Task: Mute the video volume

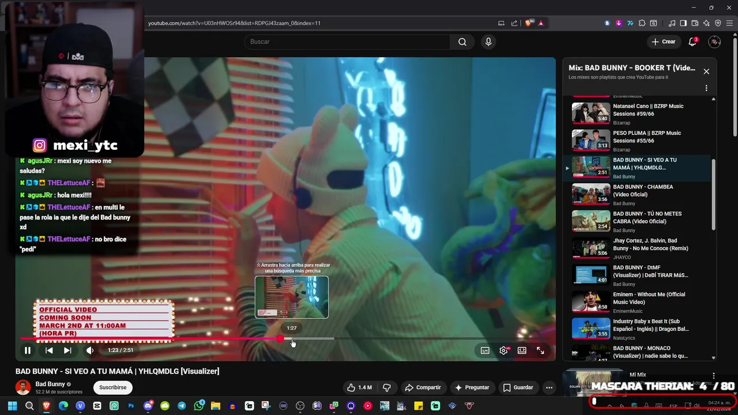Action: pyautogui.click(x=90, y=350)
